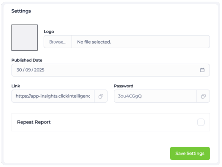Image resolution: width=222 pixels, height=167 pixels.
Task: Click the empty logo preview box
Action: (24, 37)
